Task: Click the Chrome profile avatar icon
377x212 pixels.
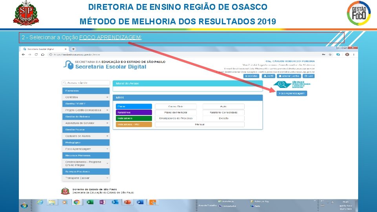Action: pos(347,55)
